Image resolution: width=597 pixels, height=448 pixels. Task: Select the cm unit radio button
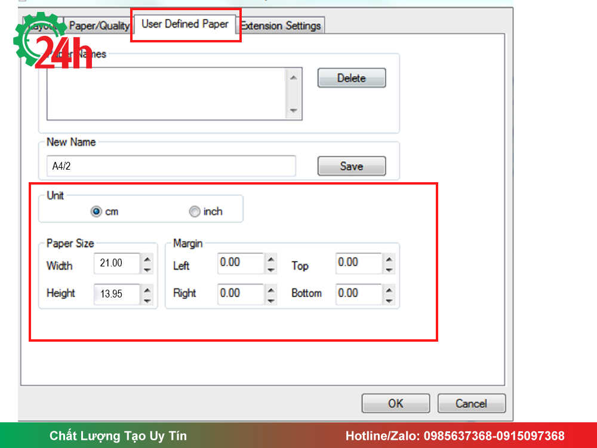[x=96, y=211]
